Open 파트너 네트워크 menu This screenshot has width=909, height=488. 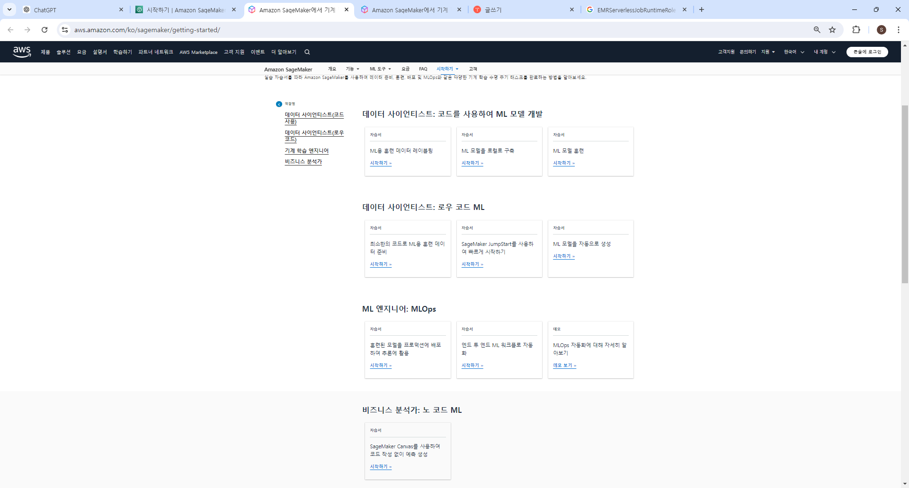(x=156, y=52)
